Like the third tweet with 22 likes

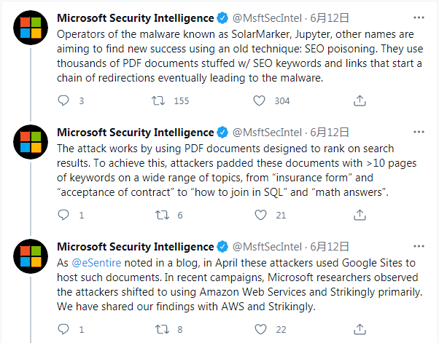[x=260, y=329]
